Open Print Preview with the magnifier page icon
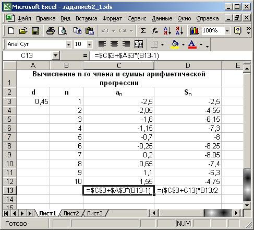This screenshot has width=254, height=230. tap(63, 31)
